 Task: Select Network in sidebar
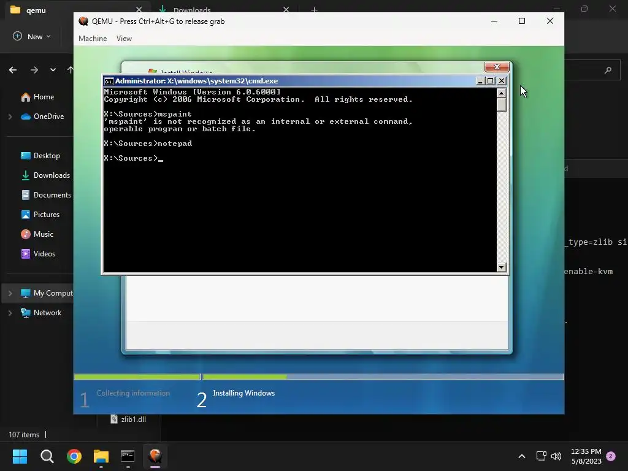[47, 313]
